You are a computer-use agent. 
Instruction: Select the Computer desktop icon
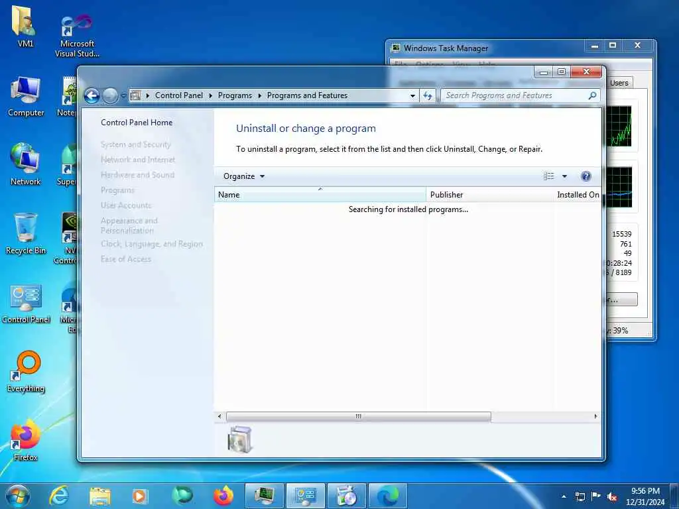coord(26,97)
